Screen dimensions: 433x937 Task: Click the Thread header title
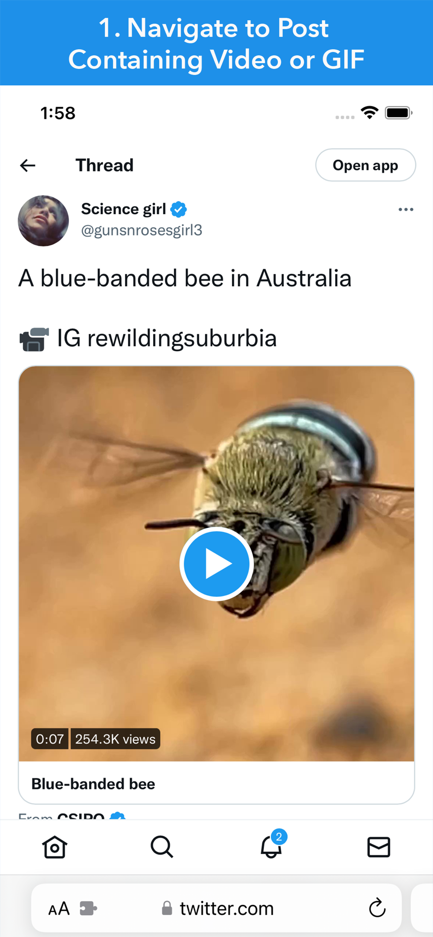click(x=105, y=165)
